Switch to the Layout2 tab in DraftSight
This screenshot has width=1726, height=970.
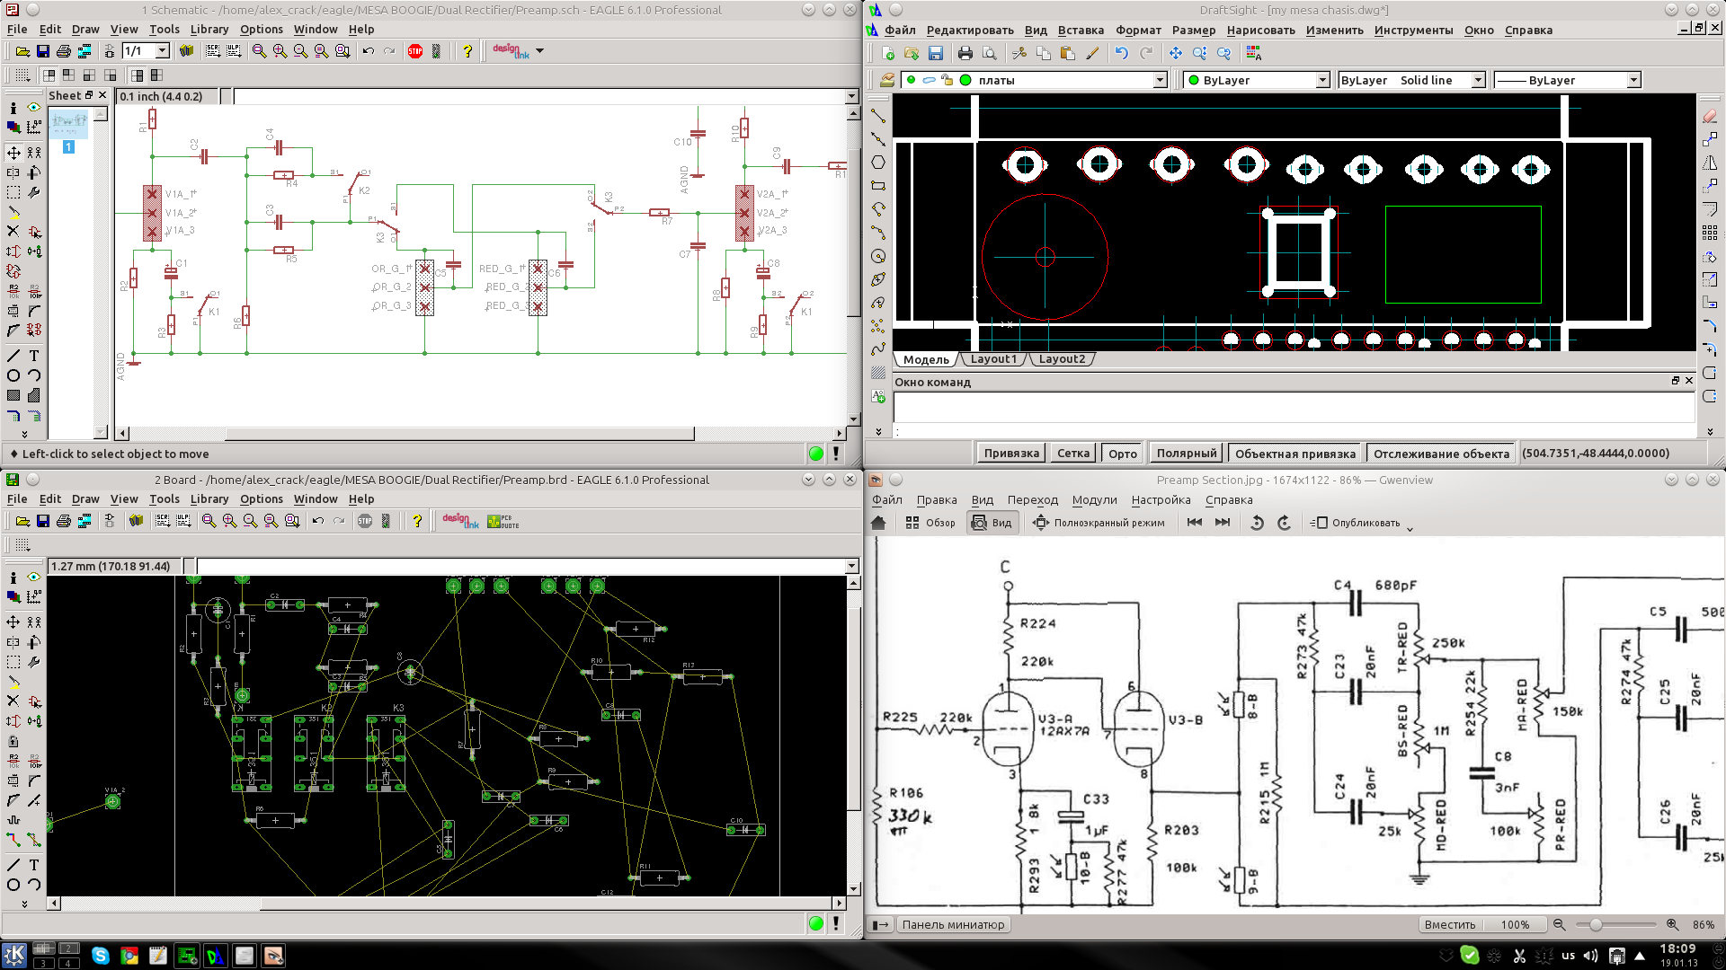tap(1062, 358)
